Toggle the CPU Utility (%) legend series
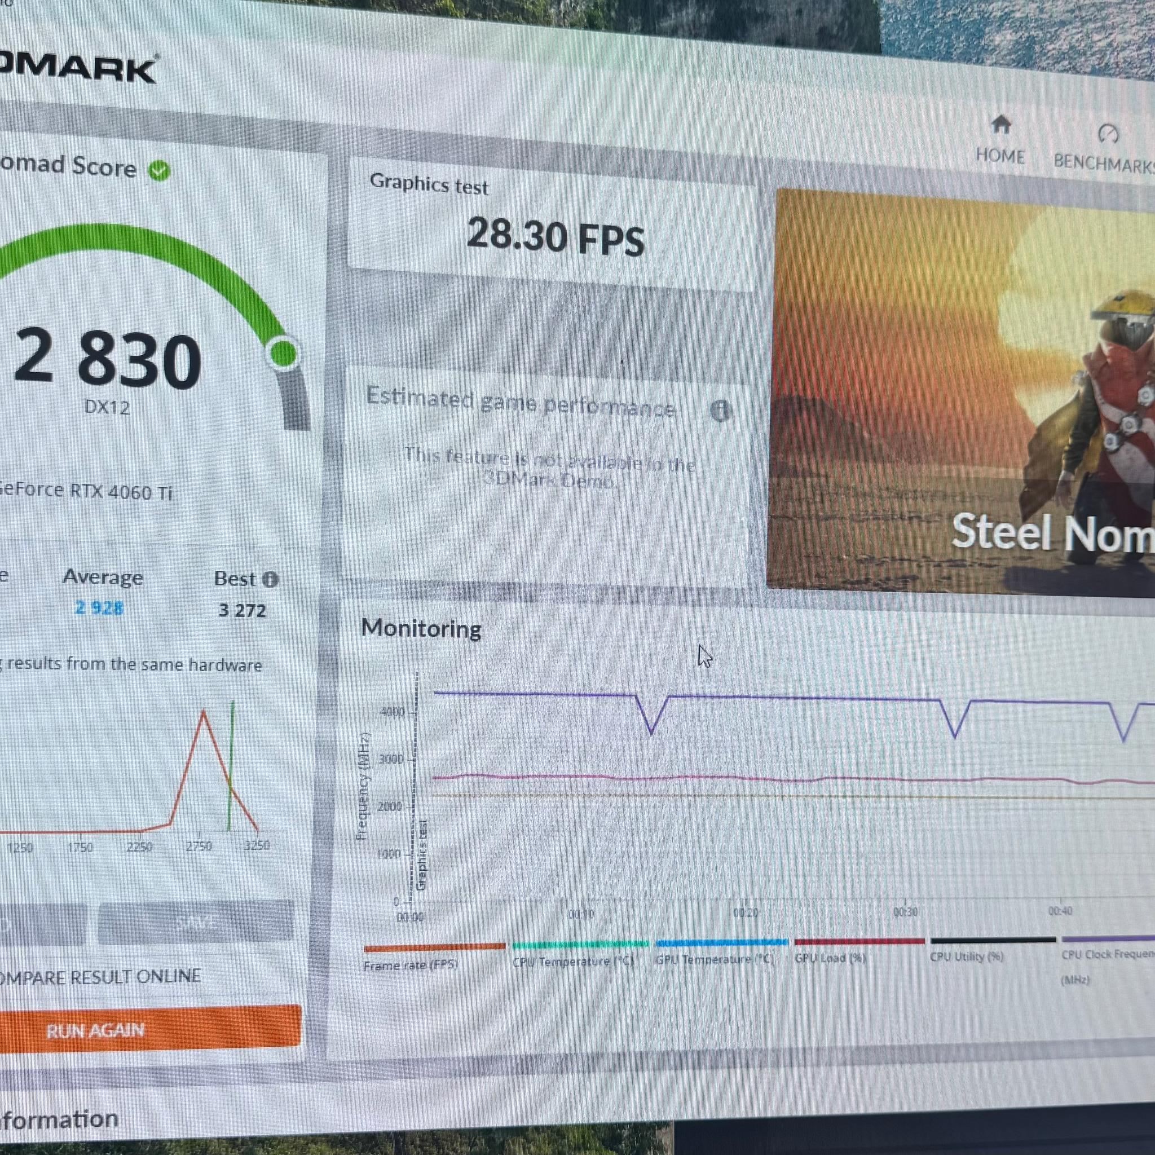Image resolution: width=1155 pixels, height=1155 pixels. click(x=966, y=956)
